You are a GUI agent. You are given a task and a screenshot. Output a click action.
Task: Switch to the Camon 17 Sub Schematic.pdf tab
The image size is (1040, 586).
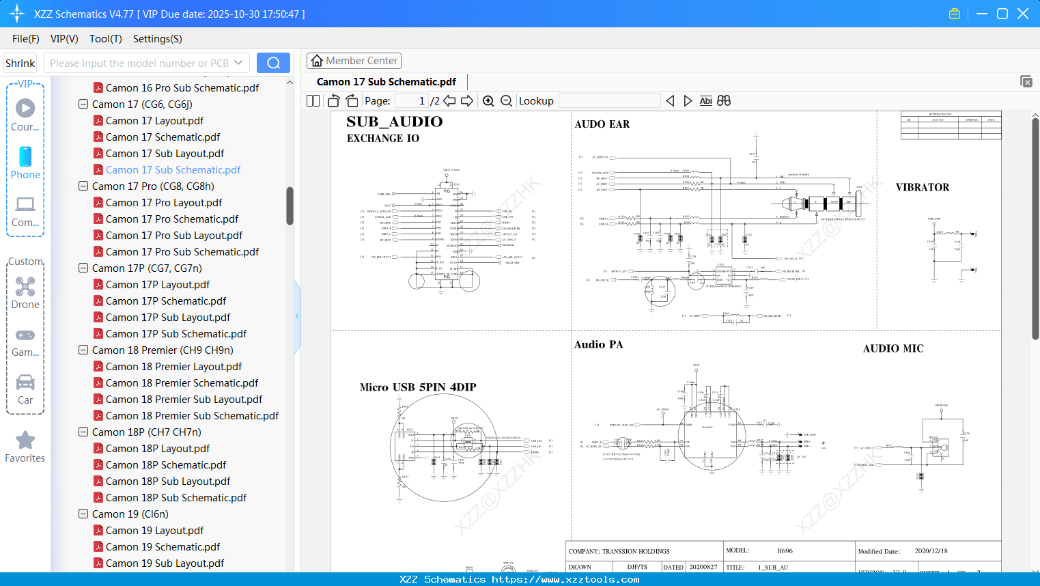(387, 81)
